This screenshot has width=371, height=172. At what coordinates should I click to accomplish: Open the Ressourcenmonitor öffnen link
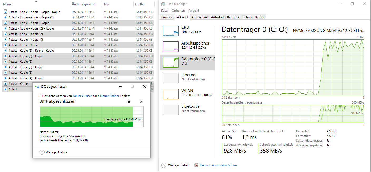(x=218, y=165)
